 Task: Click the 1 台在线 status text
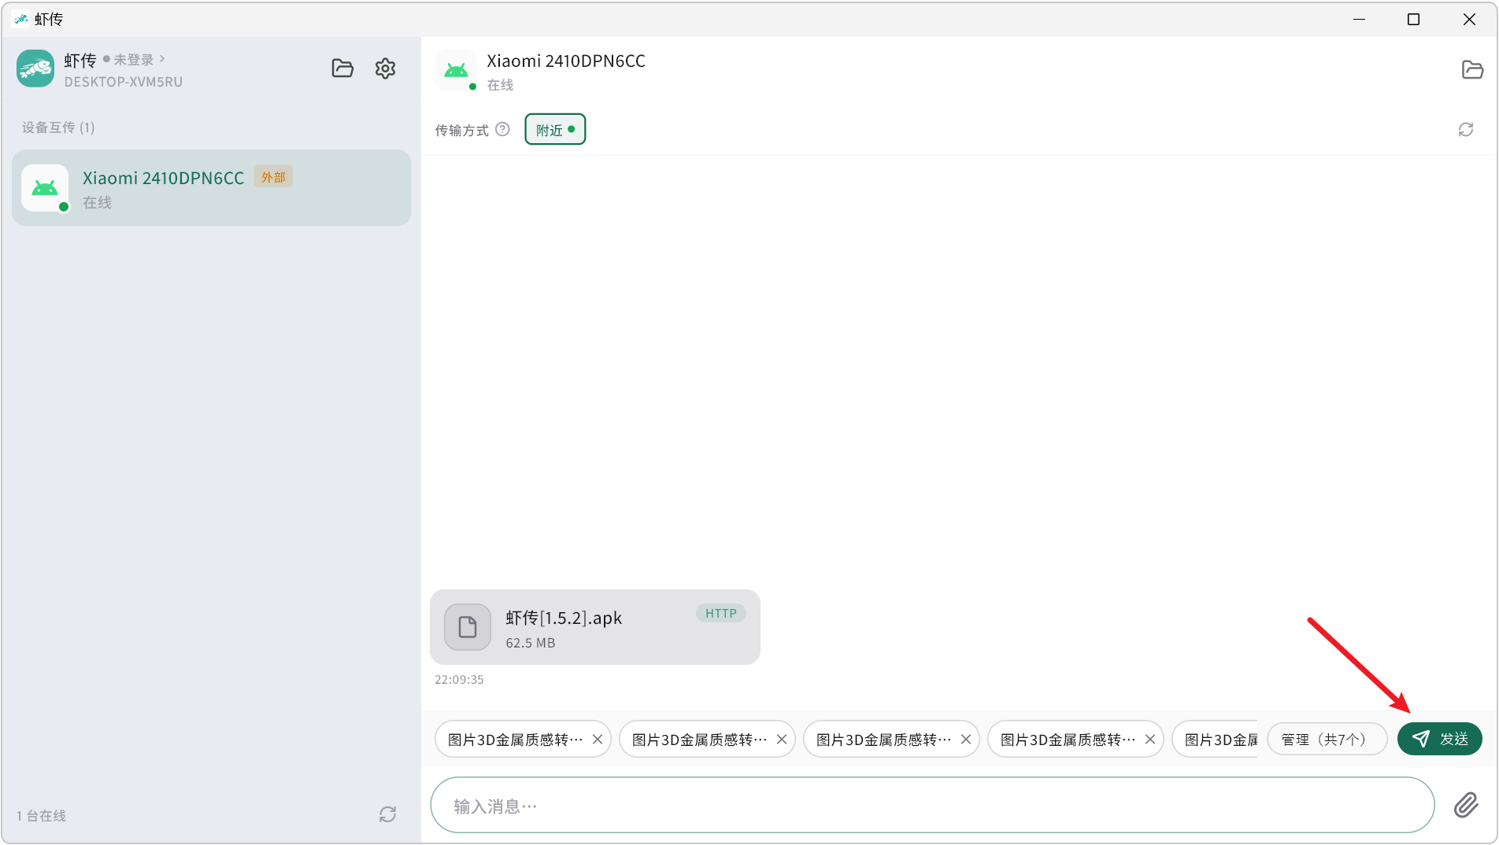(41, 816)
